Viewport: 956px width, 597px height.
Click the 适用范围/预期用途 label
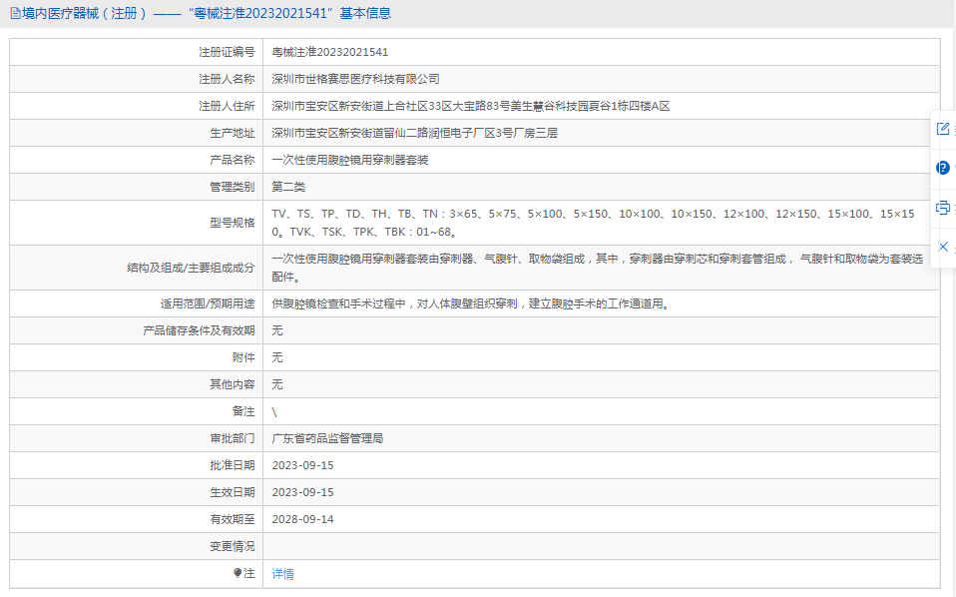tap(208, 303)
